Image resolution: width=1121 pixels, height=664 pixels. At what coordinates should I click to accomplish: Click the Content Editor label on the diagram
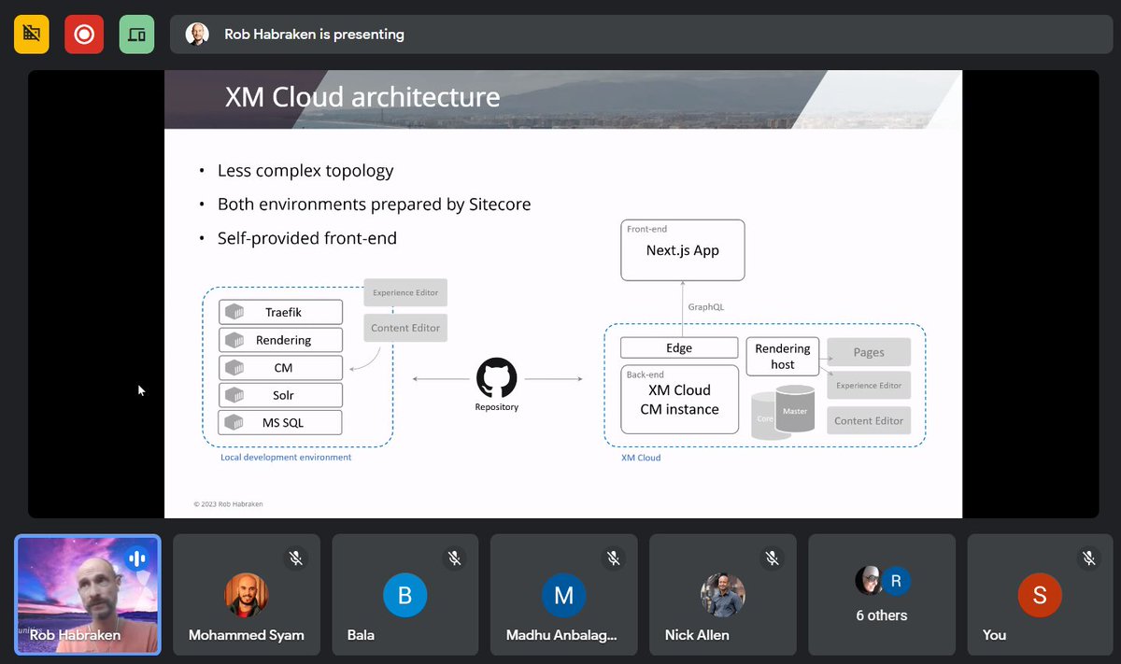(x=404, y=328)
